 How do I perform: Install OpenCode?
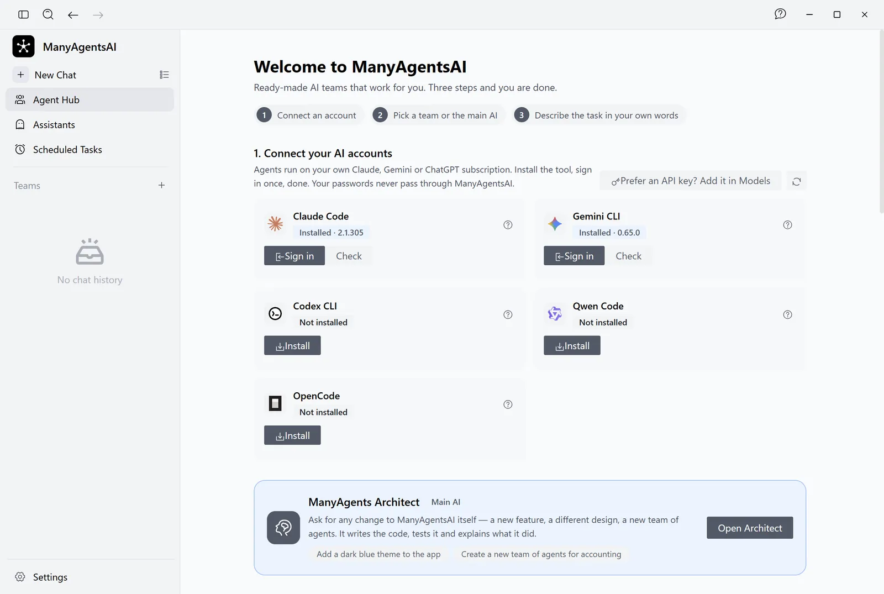tap(292, 435)
